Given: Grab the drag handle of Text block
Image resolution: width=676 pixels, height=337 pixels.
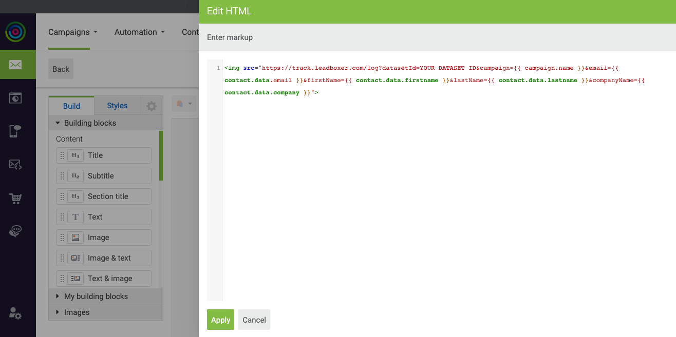Looking at the screenshot, I should (x=62, y=217).
